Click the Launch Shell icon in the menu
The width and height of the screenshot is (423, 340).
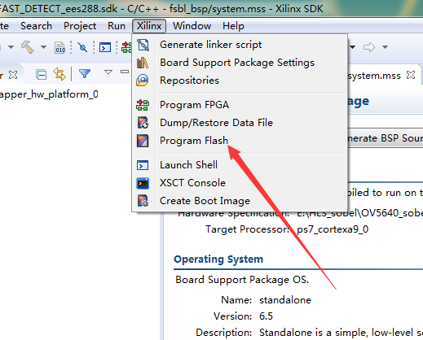point(143,165)
